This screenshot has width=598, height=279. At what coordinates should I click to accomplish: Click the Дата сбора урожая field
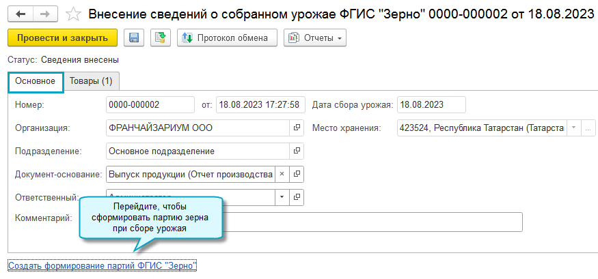(431, 104)
